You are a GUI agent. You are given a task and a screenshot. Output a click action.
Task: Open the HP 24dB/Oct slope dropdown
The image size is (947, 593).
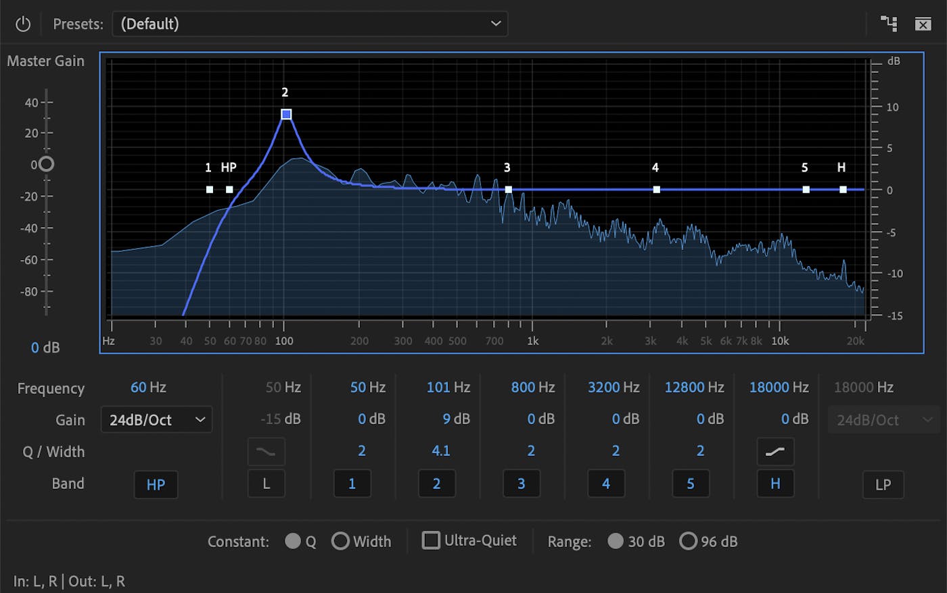coord(156,419)
